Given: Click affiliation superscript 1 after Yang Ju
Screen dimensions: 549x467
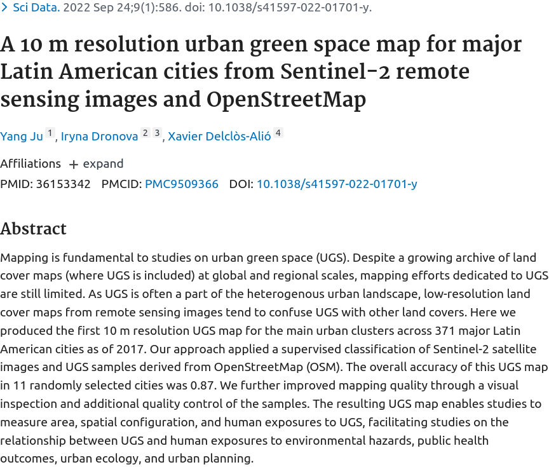Looking at the screenshot, I should tap(50, 133).
